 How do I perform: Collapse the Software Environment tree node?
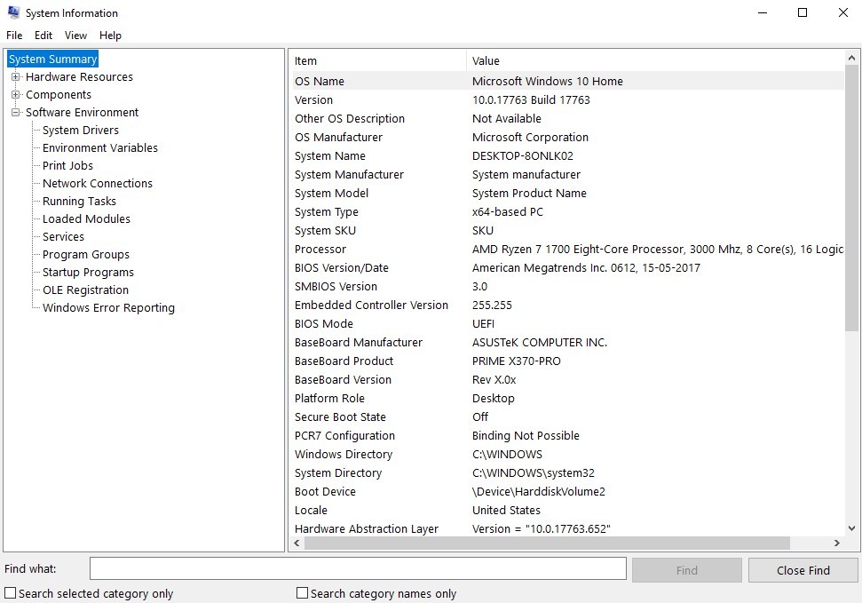tap(15, 112)
